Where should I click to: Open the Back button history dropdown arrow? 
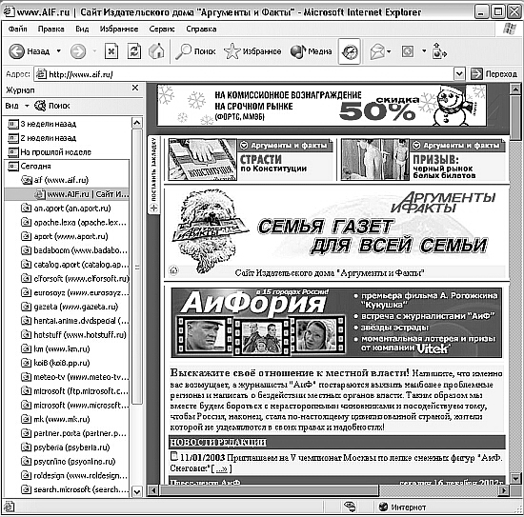click(x=59, y=51)
